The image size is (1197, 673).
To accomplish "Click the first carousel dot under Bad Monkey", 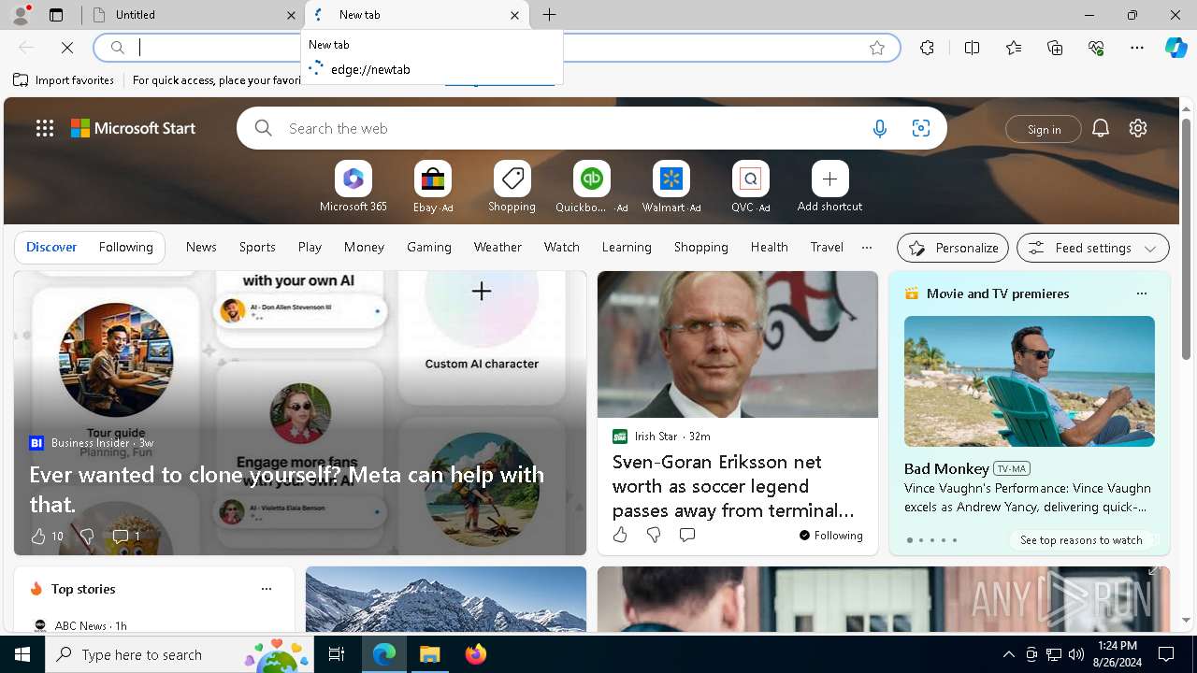I will [909, 540].
